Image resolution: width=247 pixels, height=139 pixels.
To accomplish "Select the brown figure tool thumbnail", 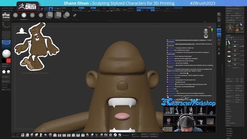I will tap(230, 28).
